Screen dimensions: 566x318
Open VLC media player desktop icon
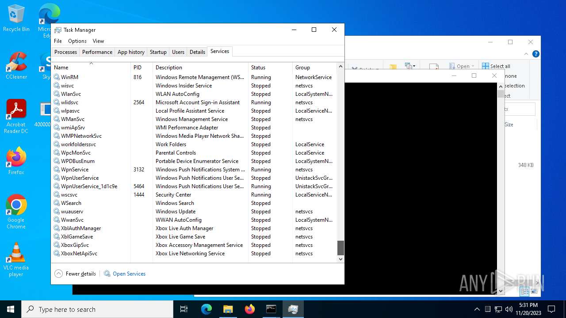[16, 260]
